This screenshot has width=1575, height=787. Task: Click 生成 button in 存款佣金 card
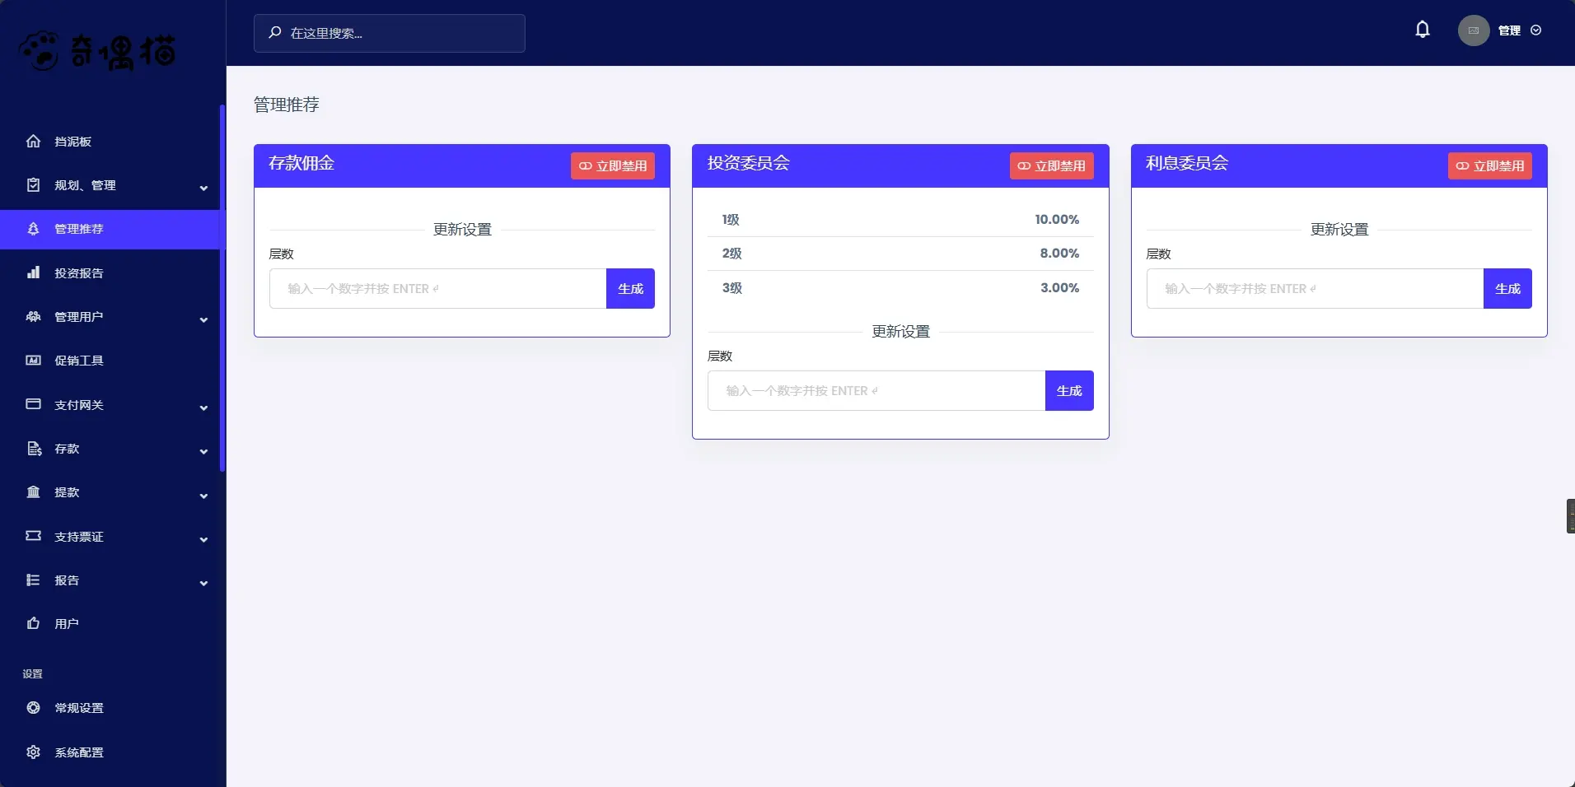(629, 288)
